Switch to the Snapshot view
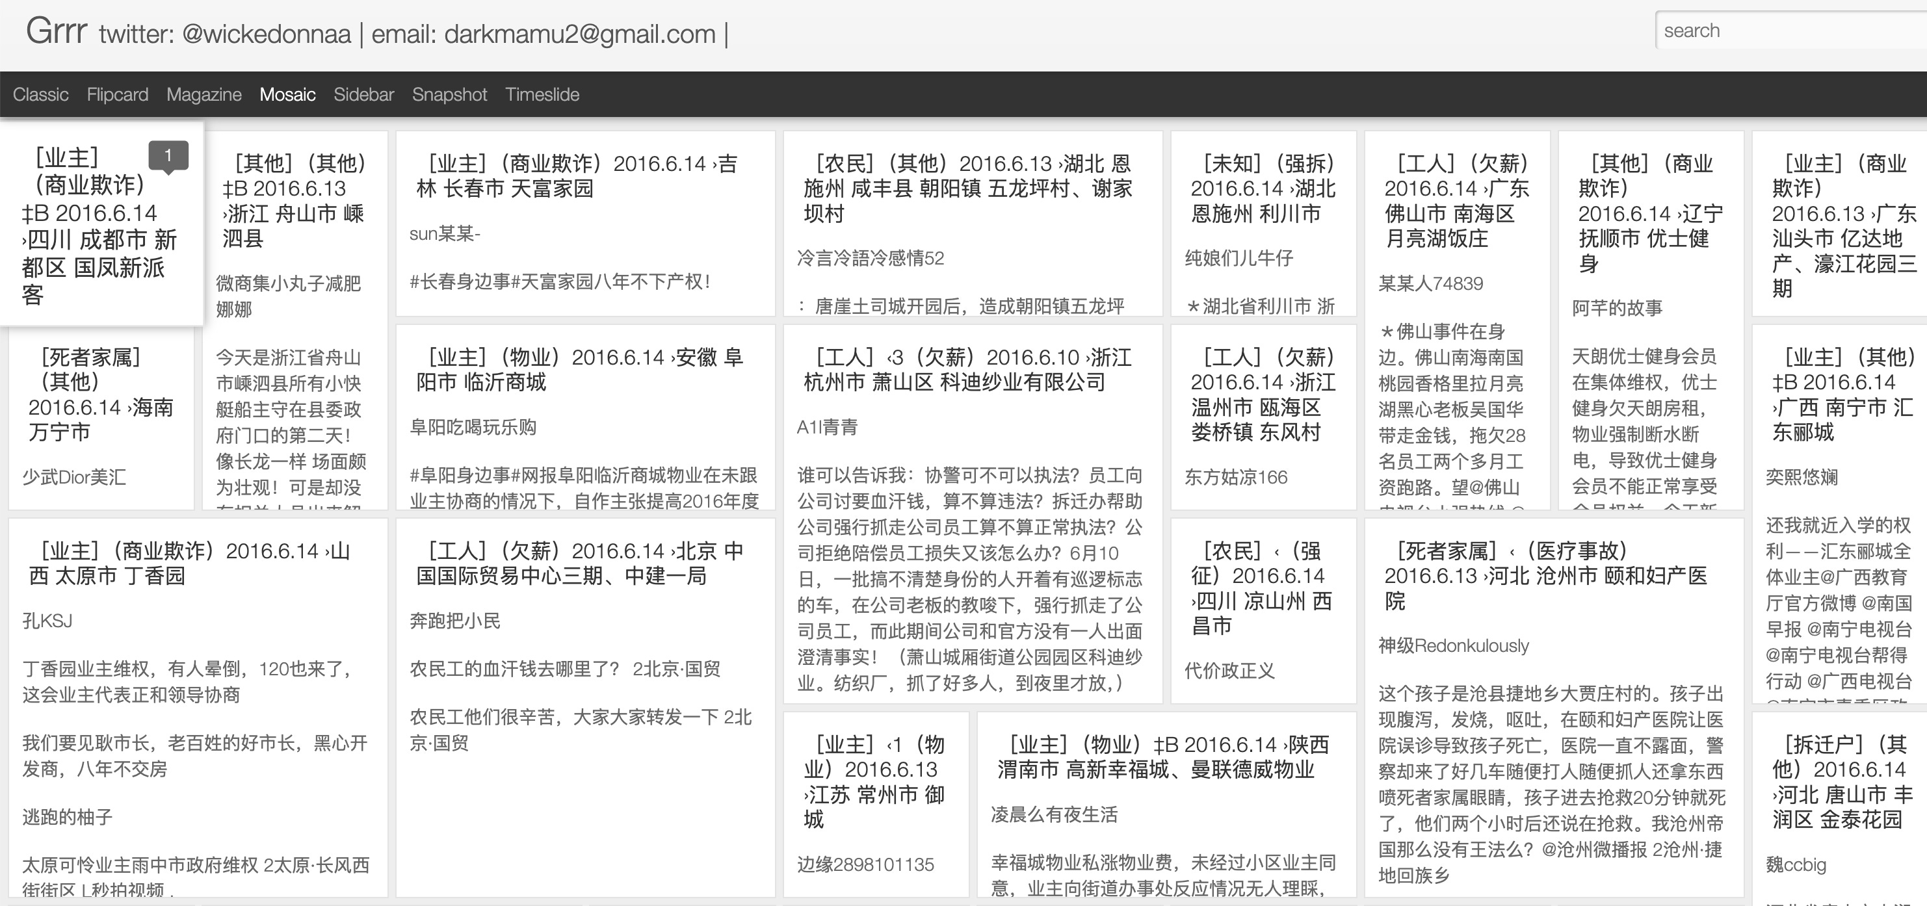Image resolution: width=1927 pixels, height=906 pixels. point(450,94)
